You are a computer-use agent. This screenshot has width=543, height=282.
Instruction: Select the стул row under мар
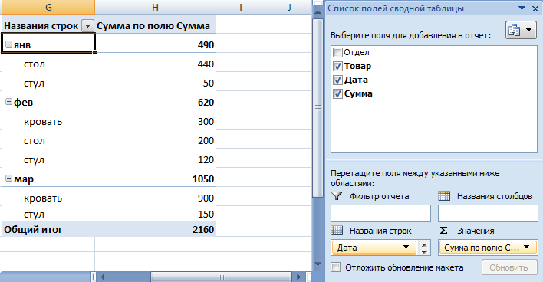[48, 214]
